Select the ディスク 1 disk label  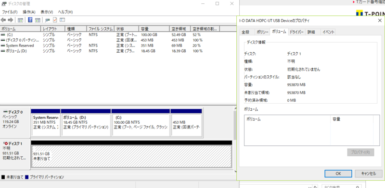[x=15, y=154]
